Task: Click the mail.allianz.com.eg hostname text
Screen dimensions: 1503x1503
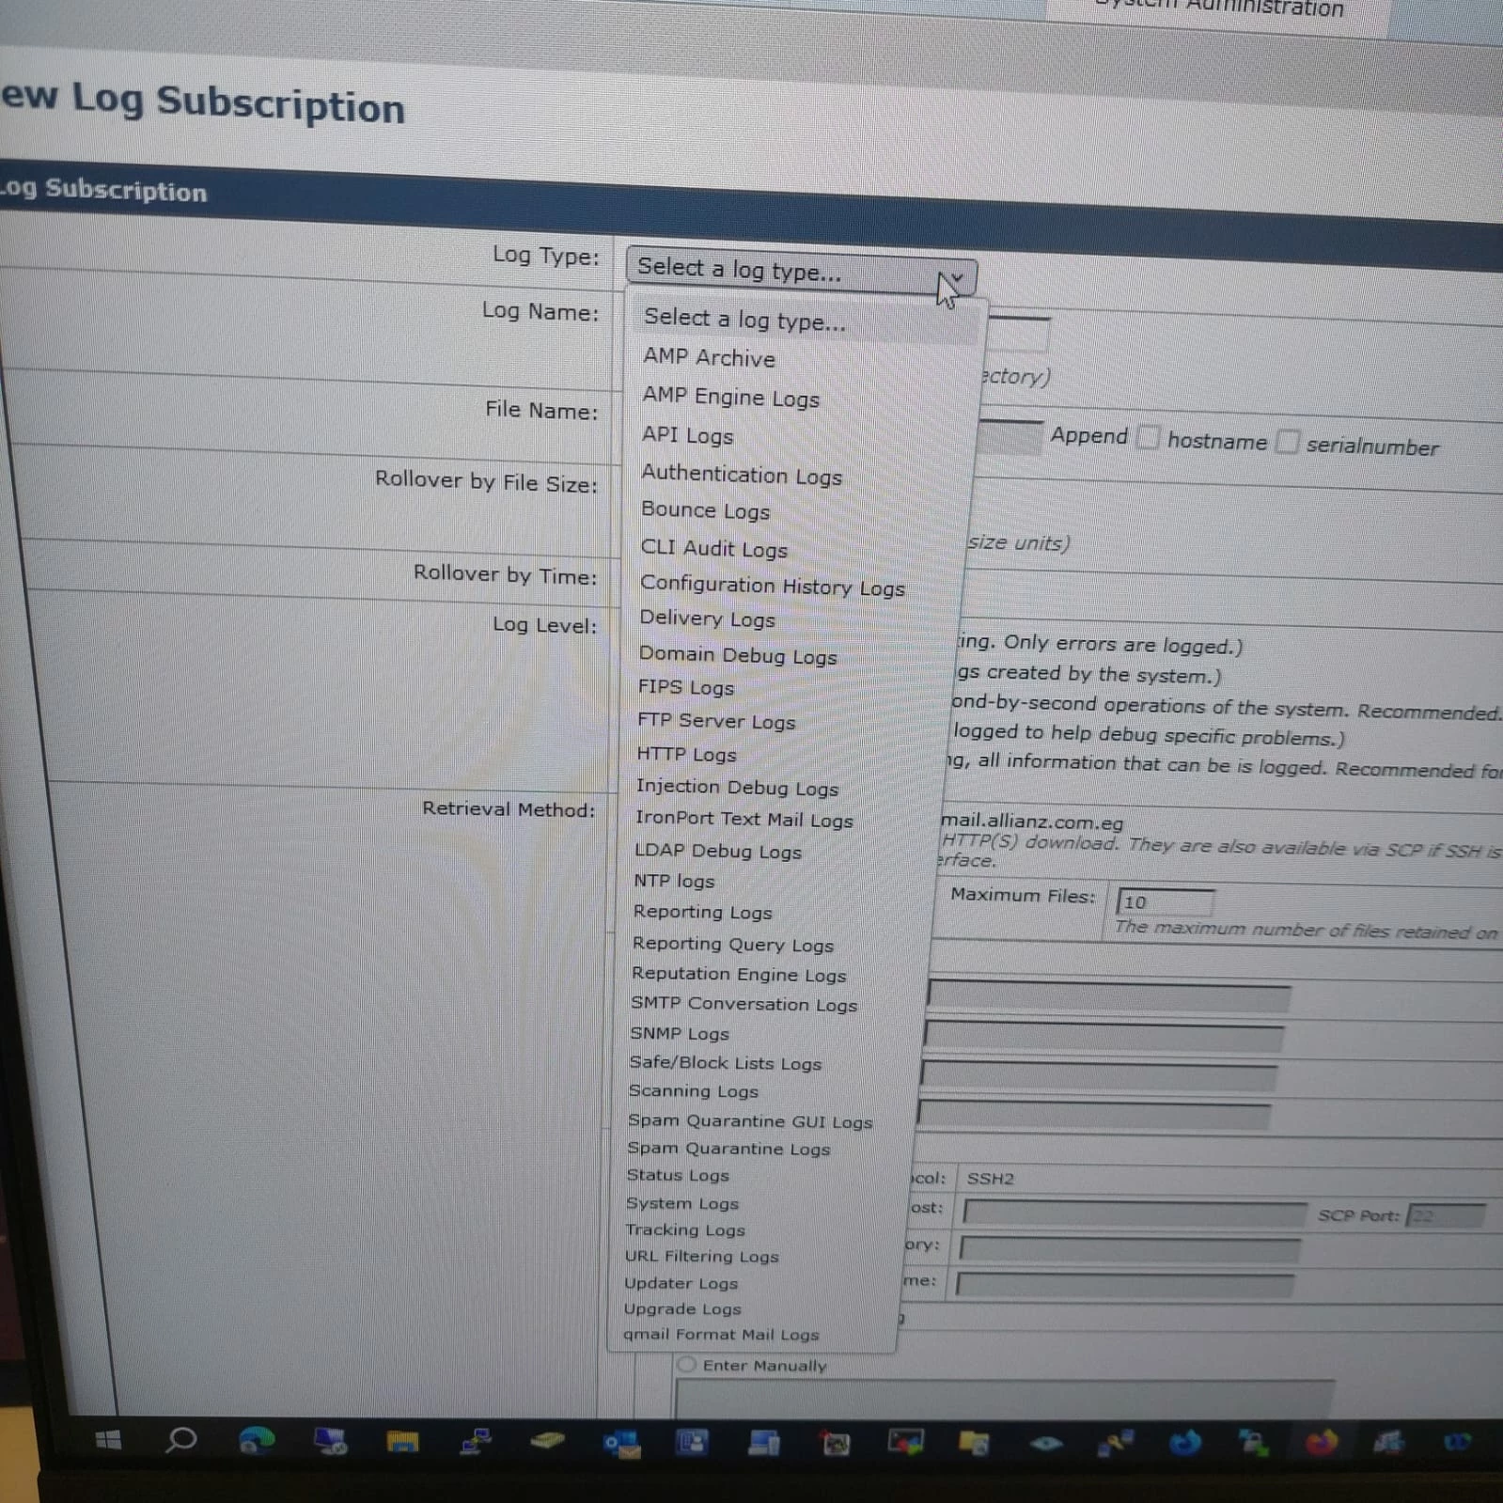Action: coord(1032,822)
